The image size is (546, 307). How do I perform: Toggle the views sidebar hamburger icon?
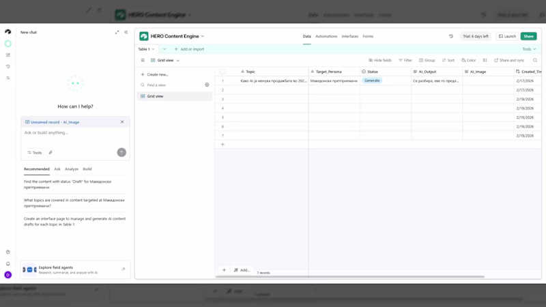point(143,60)
